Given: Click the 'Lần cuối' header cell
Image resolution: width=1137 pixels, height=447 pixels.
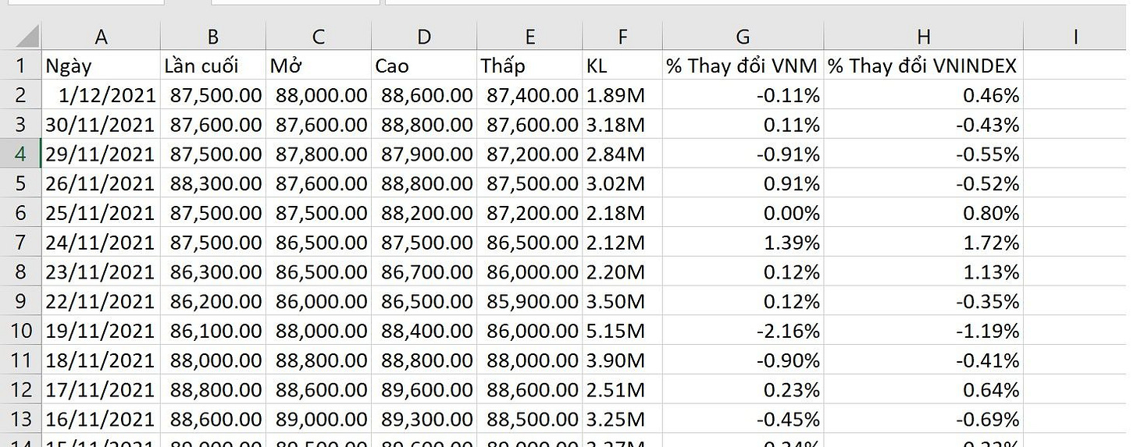Looking at the screenshot, I should pos(213,66).
